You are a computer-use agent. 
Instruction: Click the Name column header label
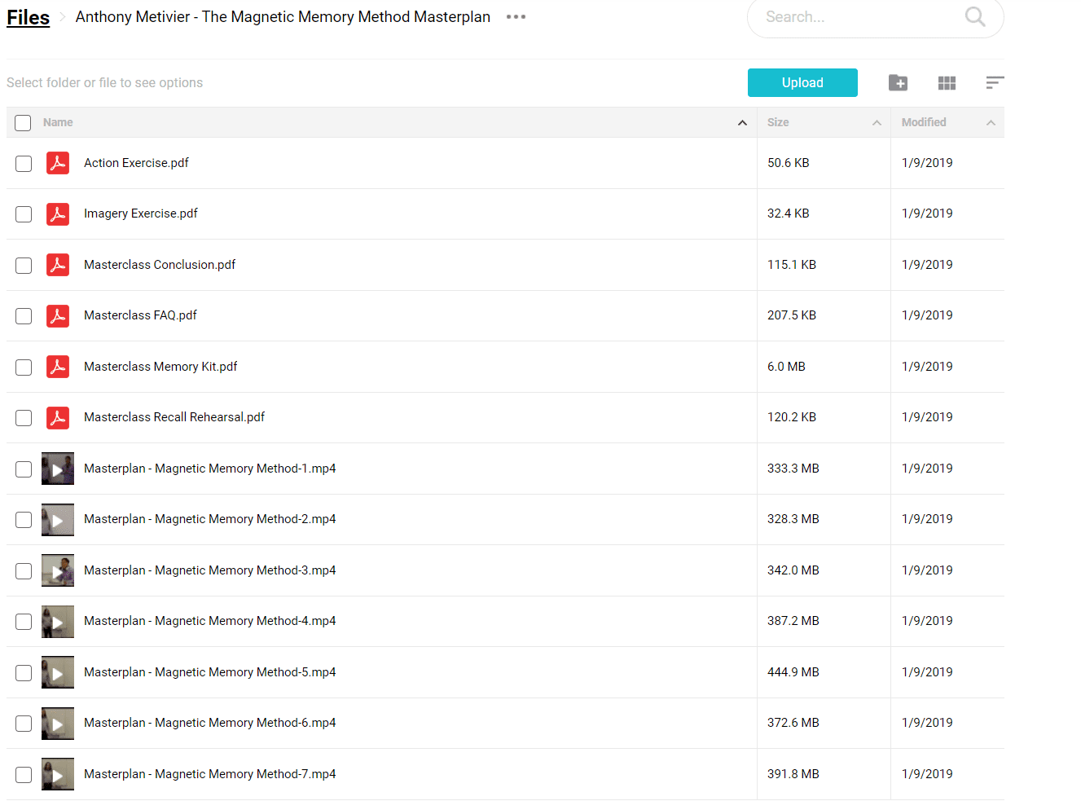58,122
